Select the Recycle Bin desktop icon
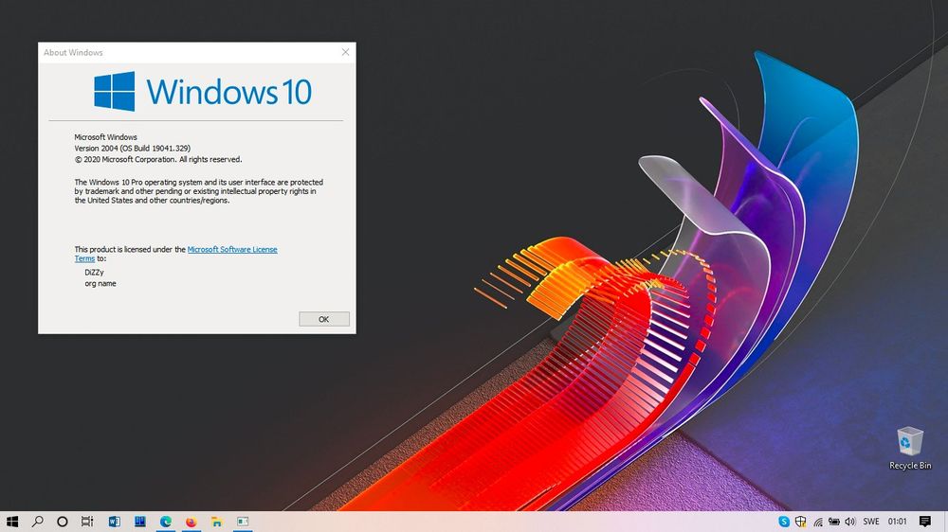 click(x=910, y=448)
